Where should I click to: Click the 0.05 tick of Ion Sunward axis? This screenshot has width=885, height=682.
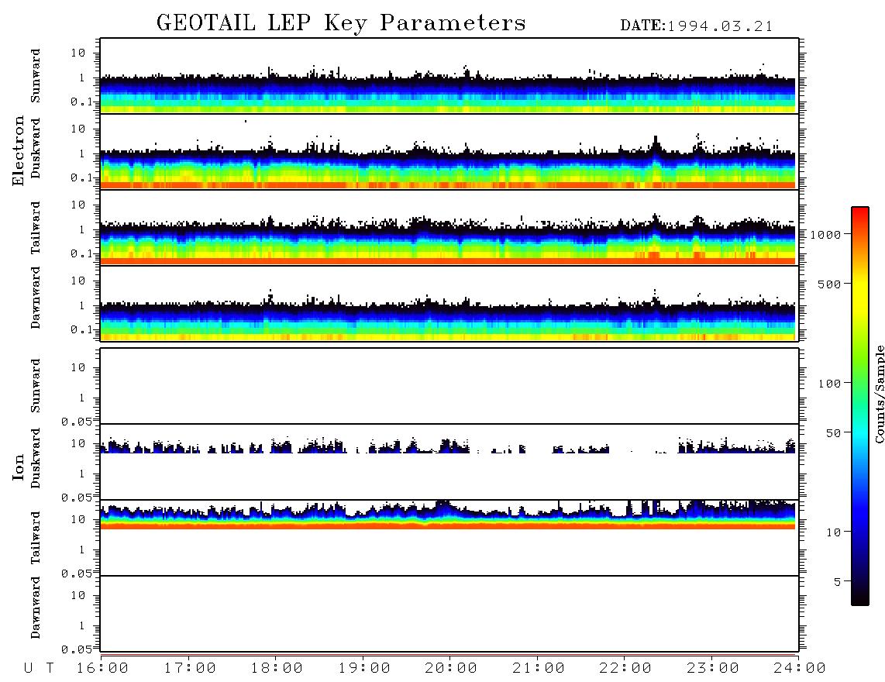tap(77, 422)
